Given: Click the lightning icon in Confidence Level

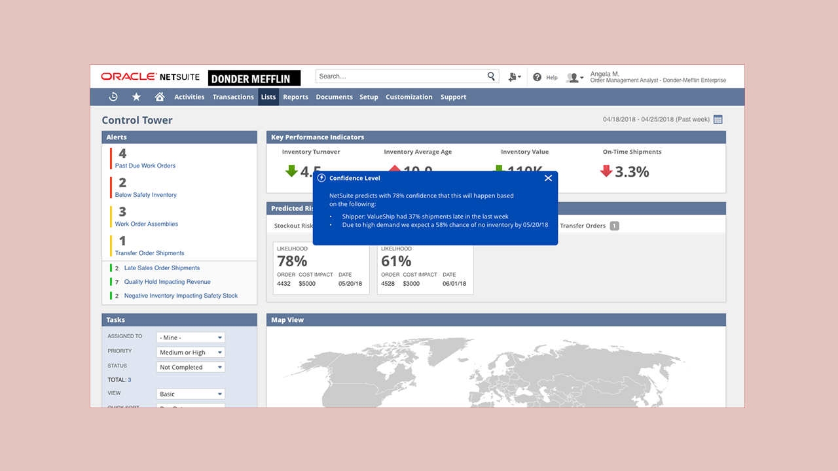Looking at the screenshot, I should point(321,178).
